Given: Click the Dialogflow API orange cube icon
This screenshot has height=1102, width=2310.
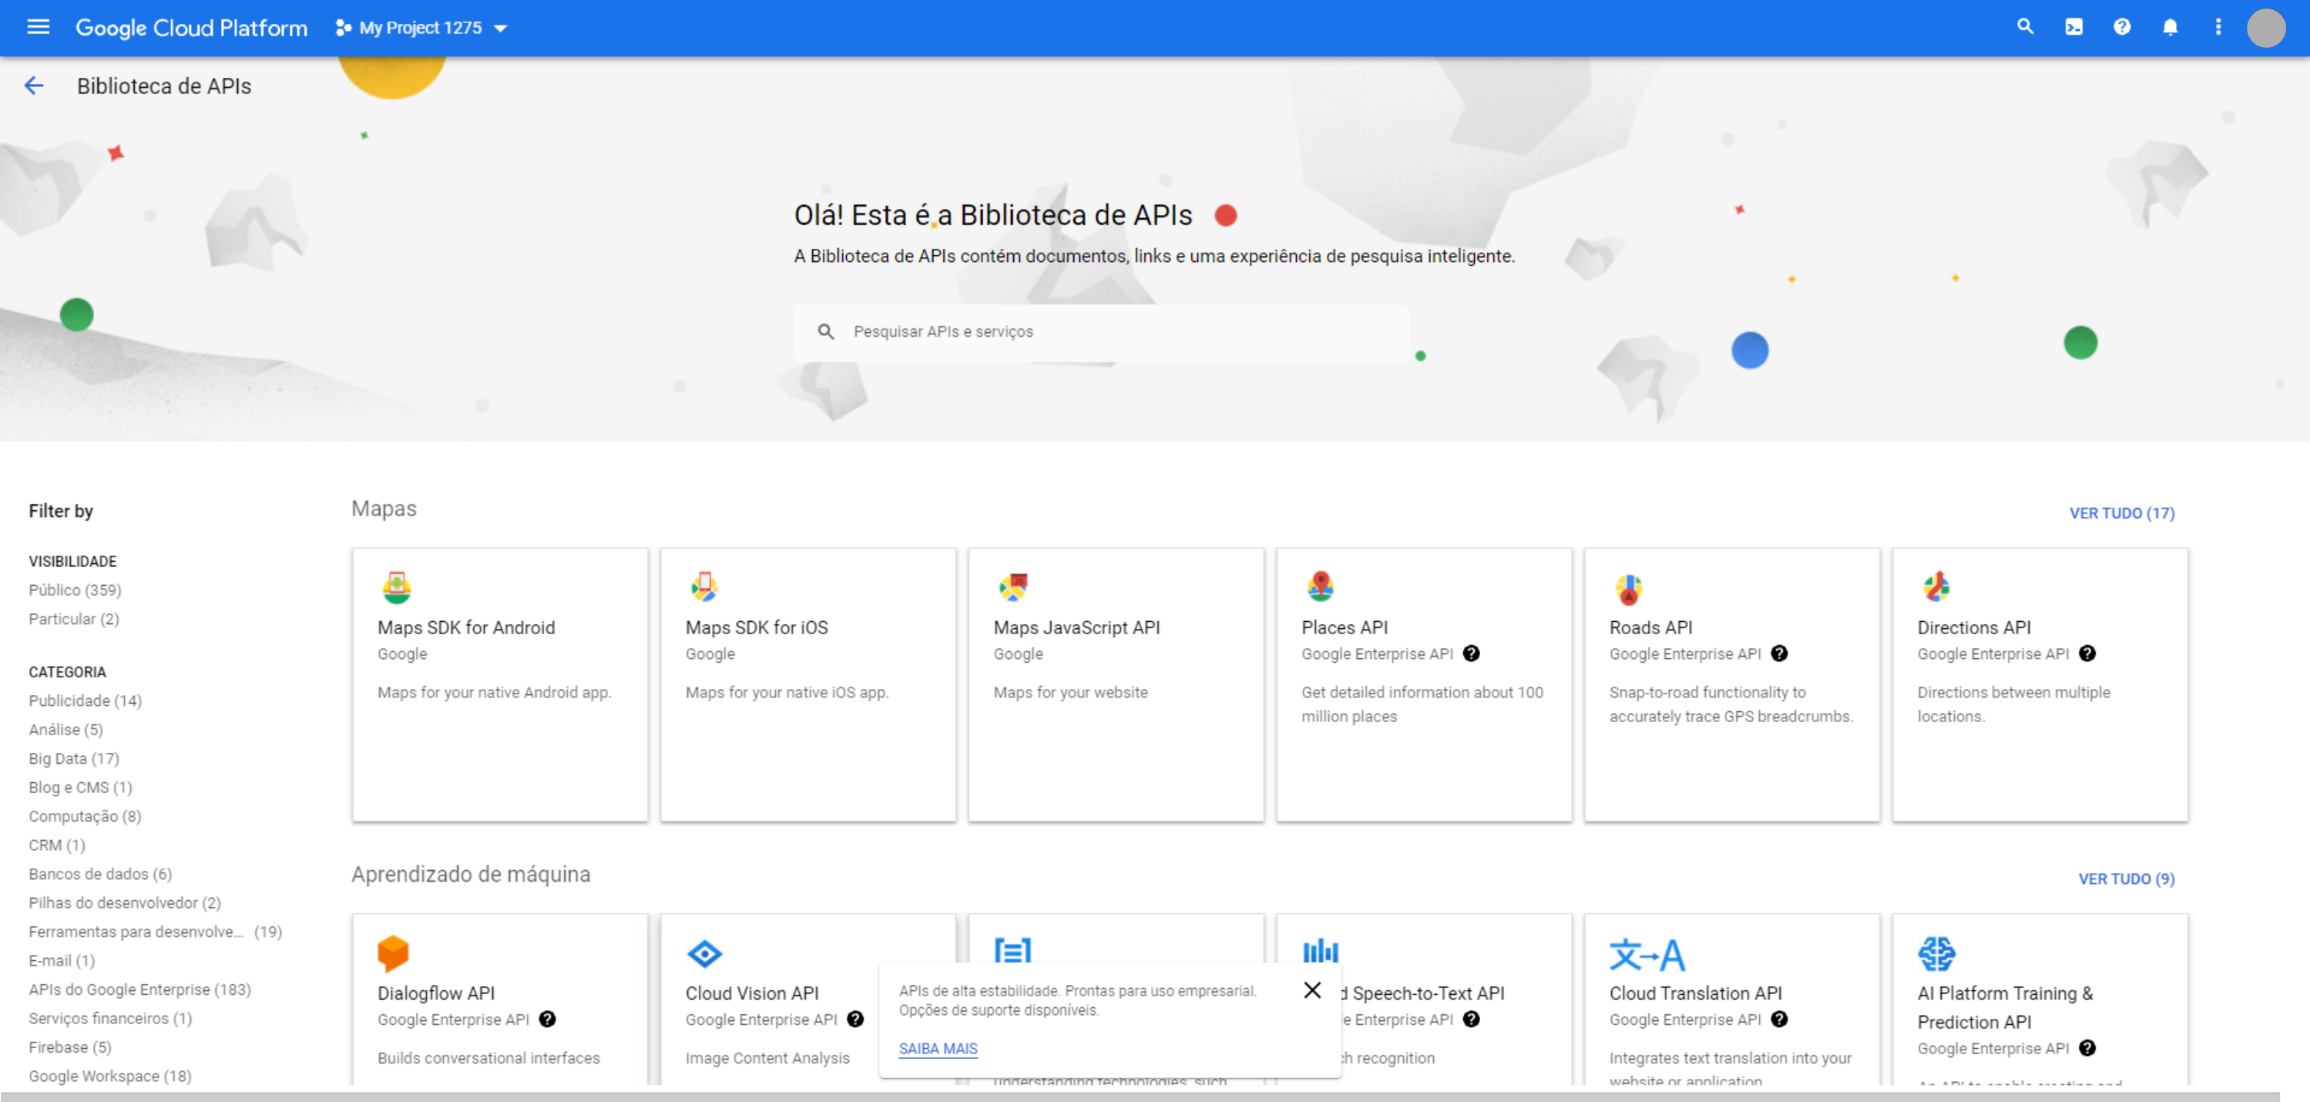Looking at the screenshot, I should (393, 953).
